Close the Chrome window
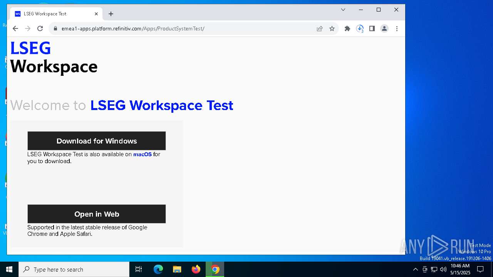Image resolution: width=493 pixels, height=277 pixels. tap(396, 10)
